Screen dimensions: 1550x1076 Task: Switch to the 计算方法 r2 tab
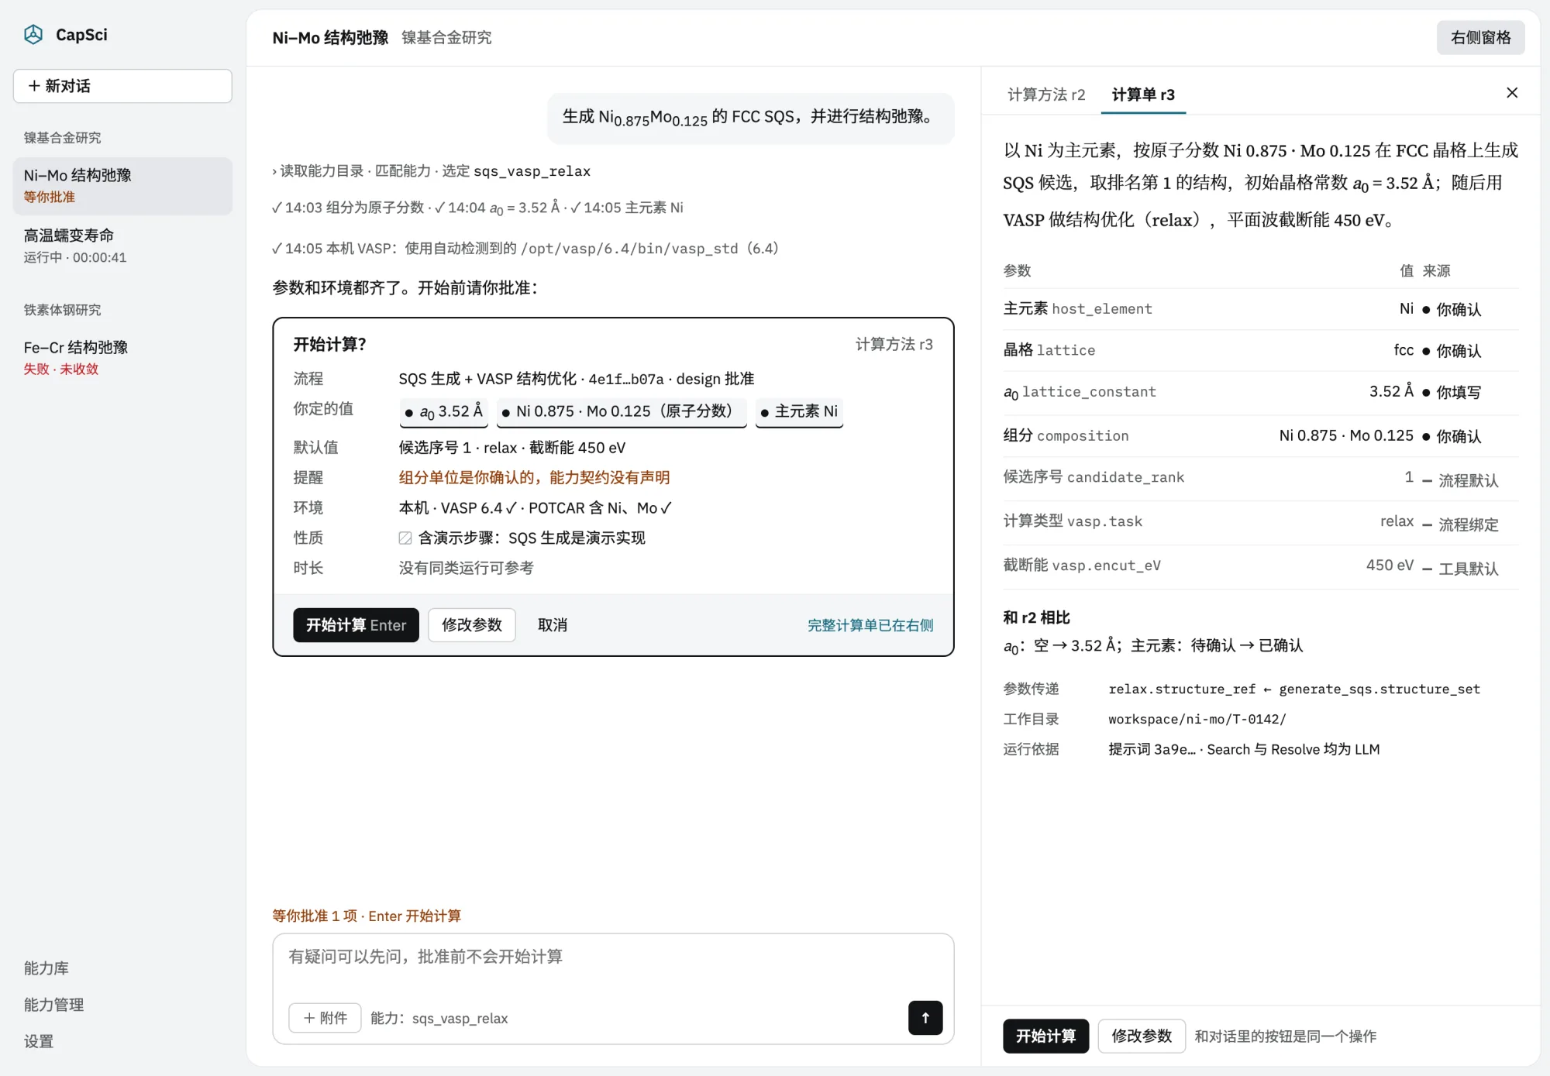tap(1046, 95)
